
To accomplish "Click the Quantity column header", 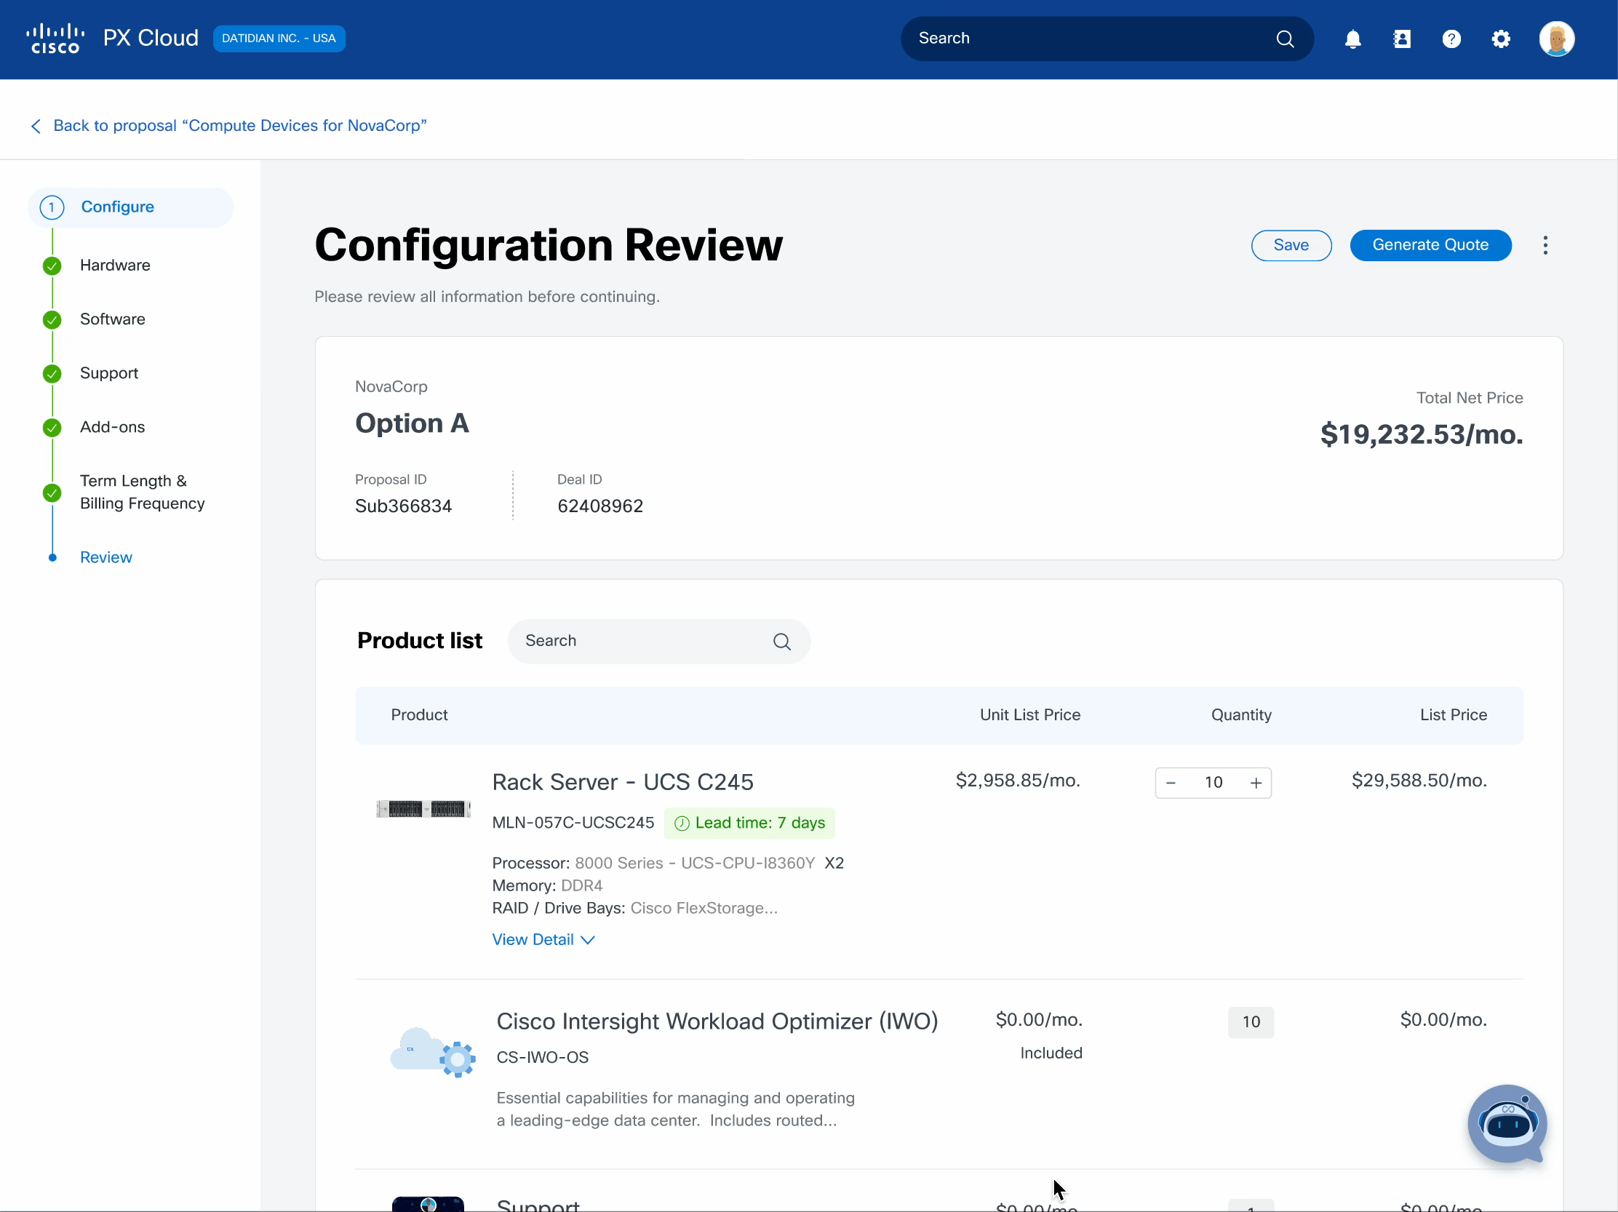I will [1241, 715].
